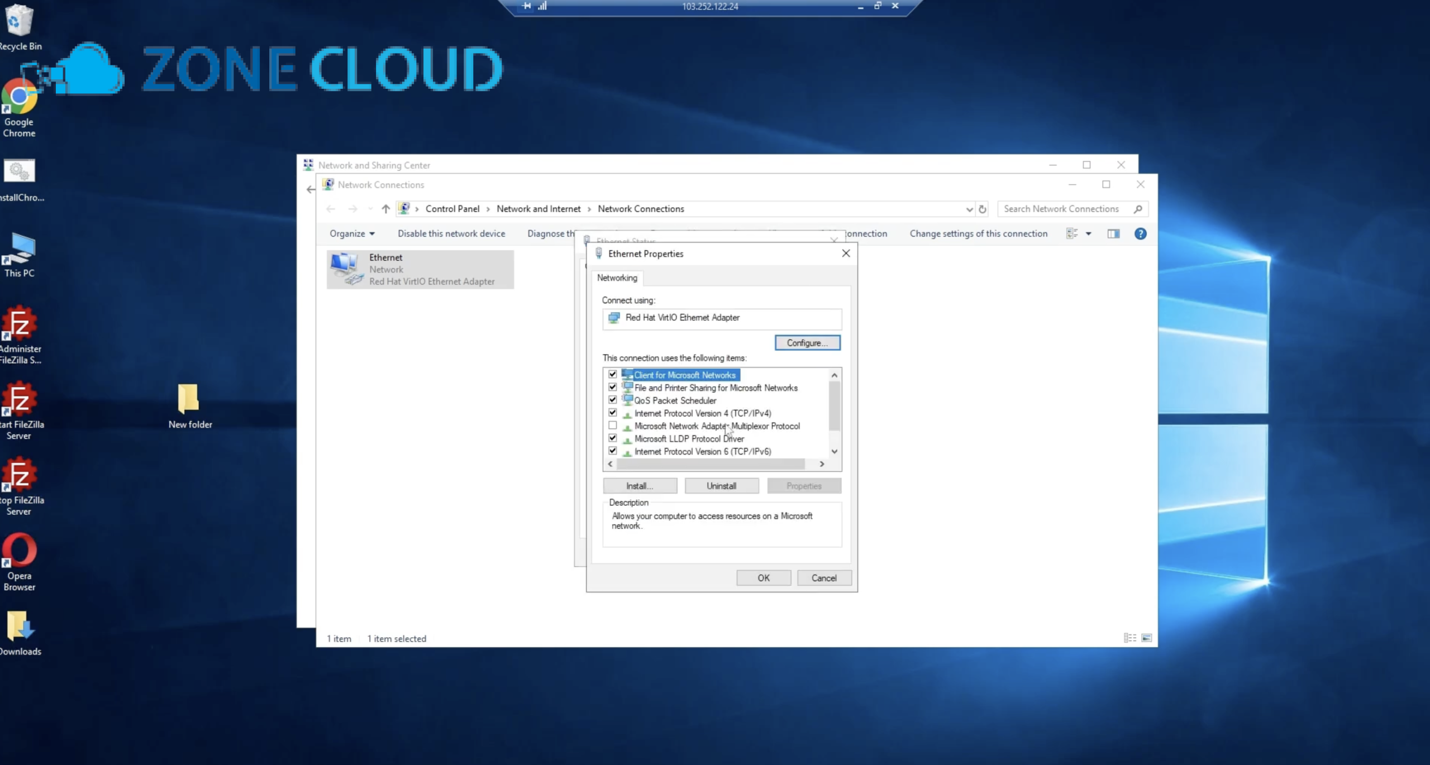Expand the breadcrumb arrow before Control Panel

(x=417, y=209)
